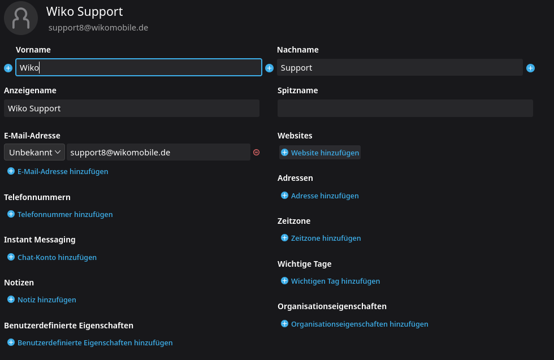Edit the email address text field
Image resolution: width=554 pixels, height=360 pixels.
coord(158,152)
